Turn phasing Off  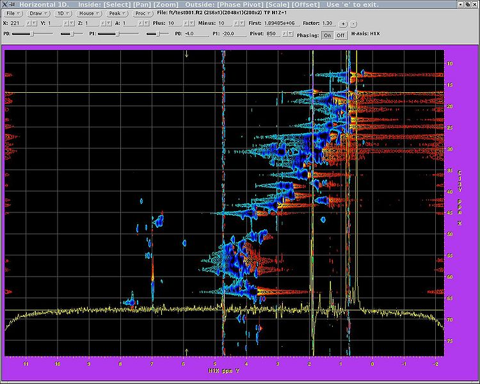340,35
